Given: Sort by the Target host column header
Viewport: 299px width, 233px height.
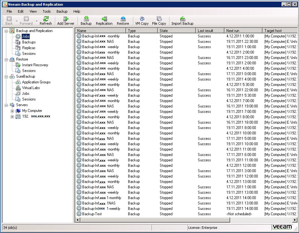Looking at the screenshot, I should coord(280,30).
